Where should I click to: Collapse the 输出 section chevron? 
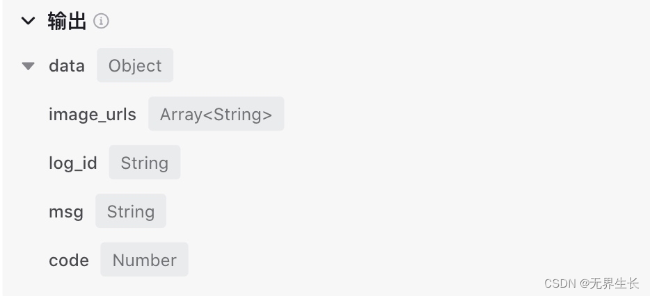coord(29,21)
